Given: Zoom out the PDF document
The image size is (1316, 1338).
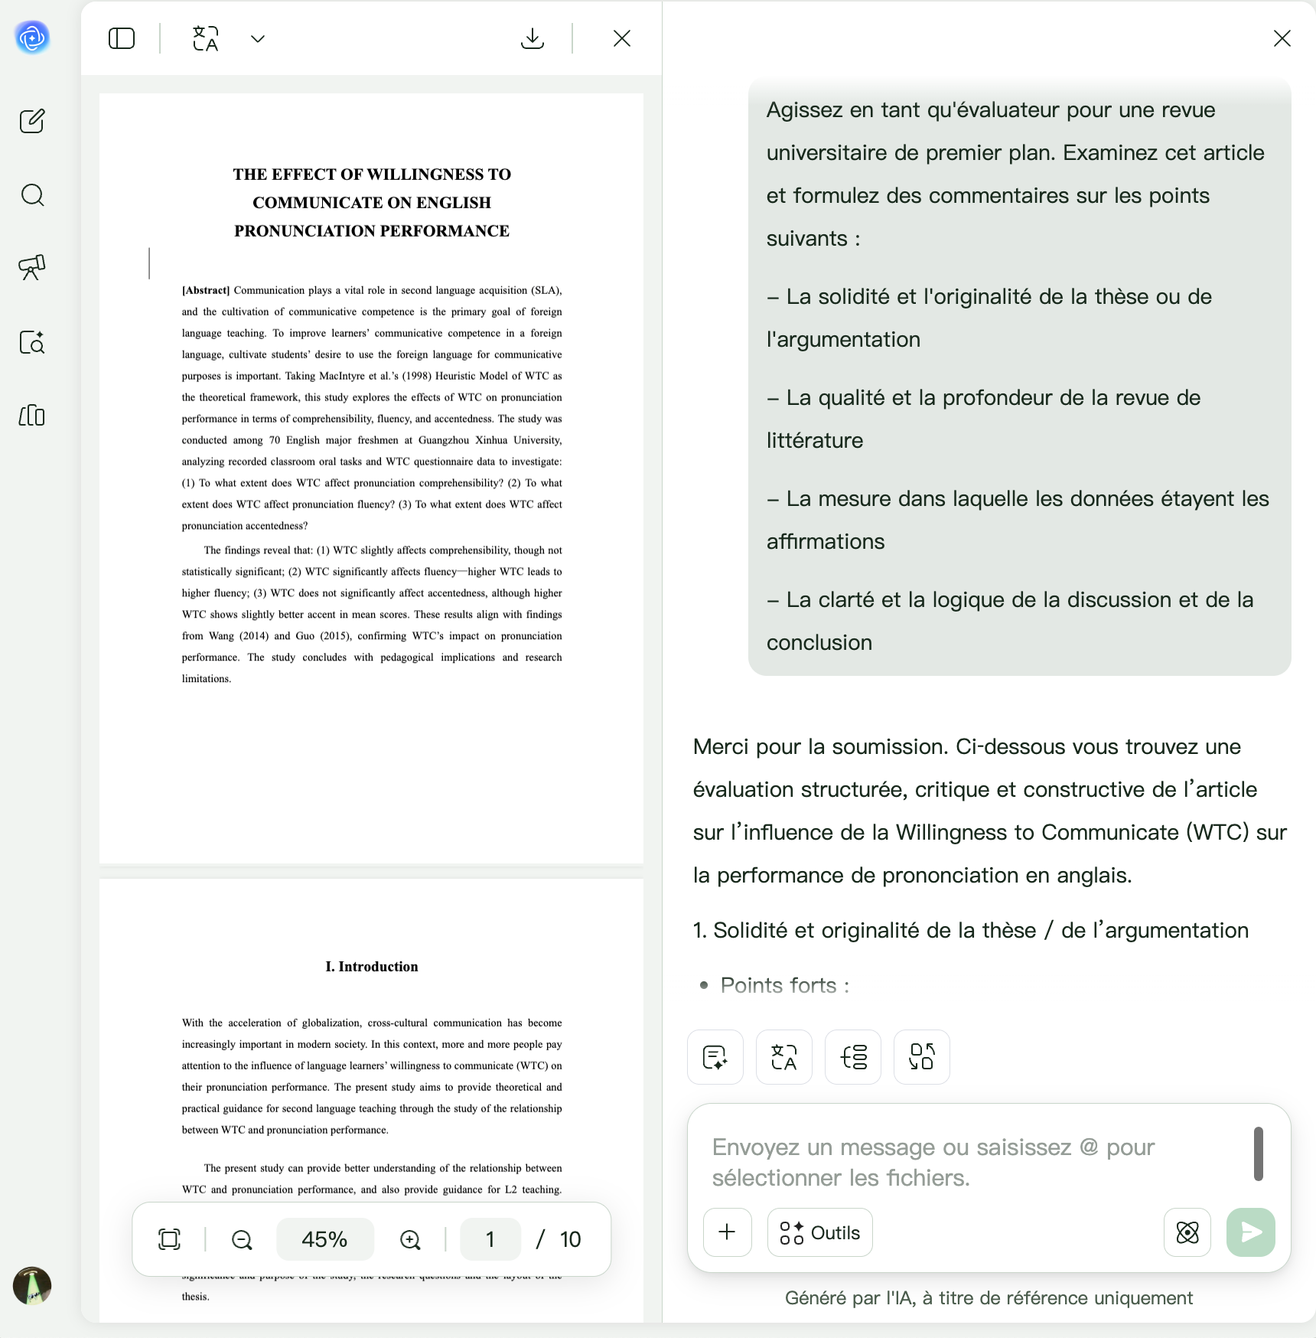Looking at the screenshot, I should tap(242, 1239).
